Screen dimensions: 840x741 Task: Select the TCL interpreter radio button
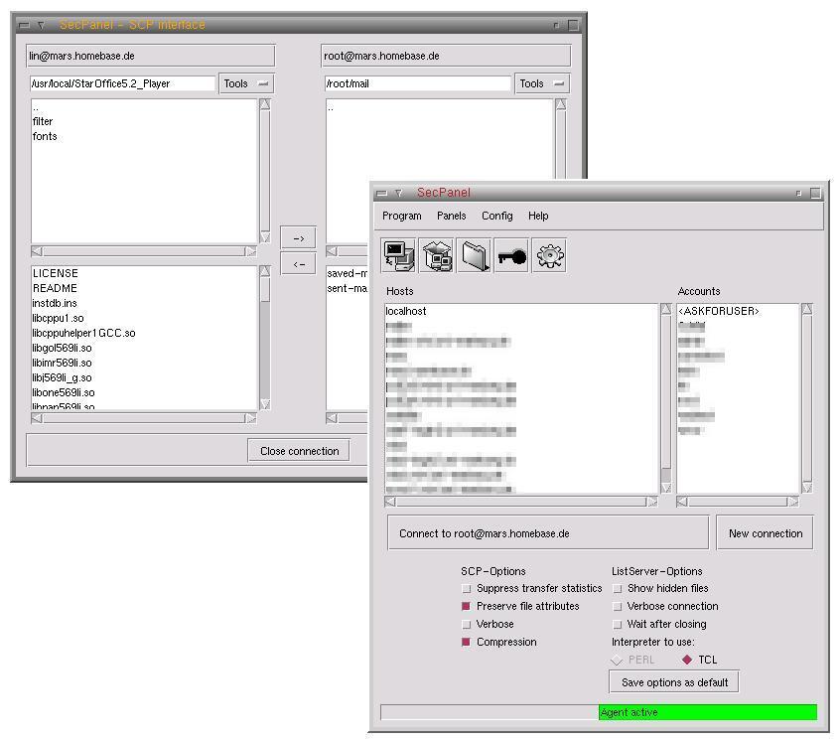[687, 661]
